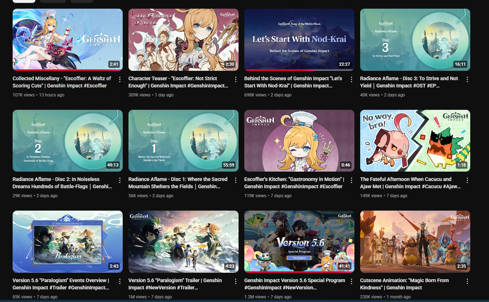
Task: Click the Version 5.6 Special Program thumbnail
Action: pyautogui.click(x=299, y=242)
